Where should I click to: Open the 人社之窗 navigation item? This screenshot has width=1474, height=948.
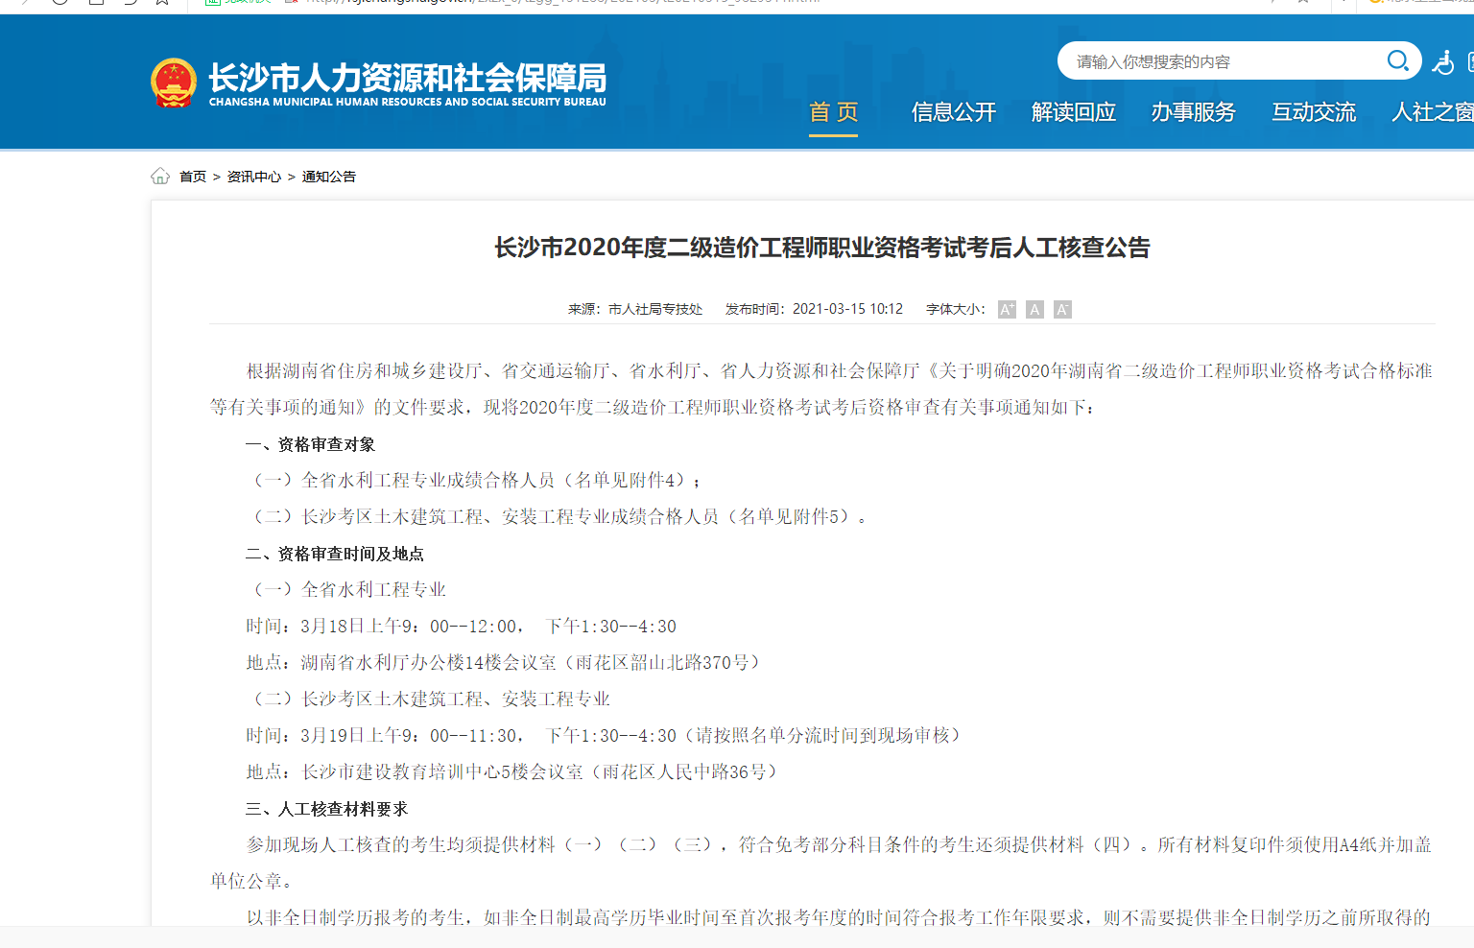point(1432,112)
